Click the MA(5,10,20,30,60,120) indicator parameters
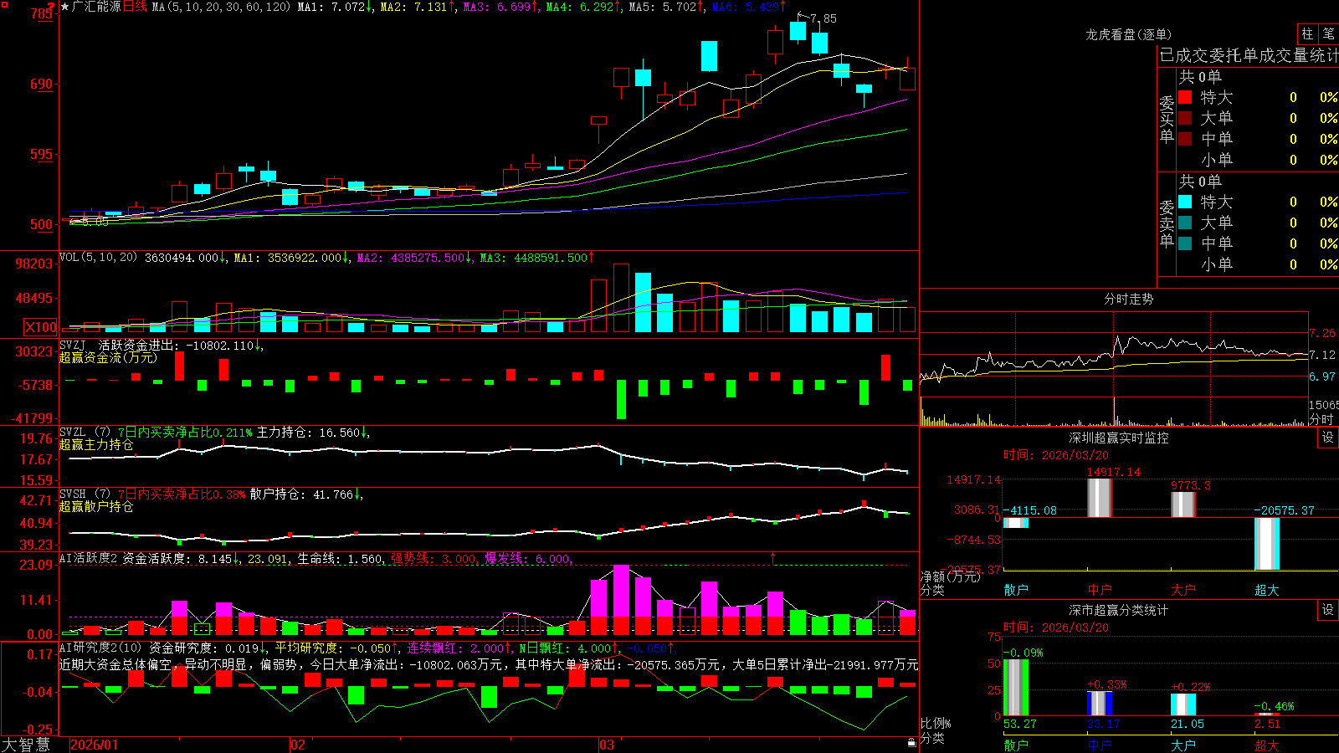This screenshot has width=1339, height=753. coord(221,7)
